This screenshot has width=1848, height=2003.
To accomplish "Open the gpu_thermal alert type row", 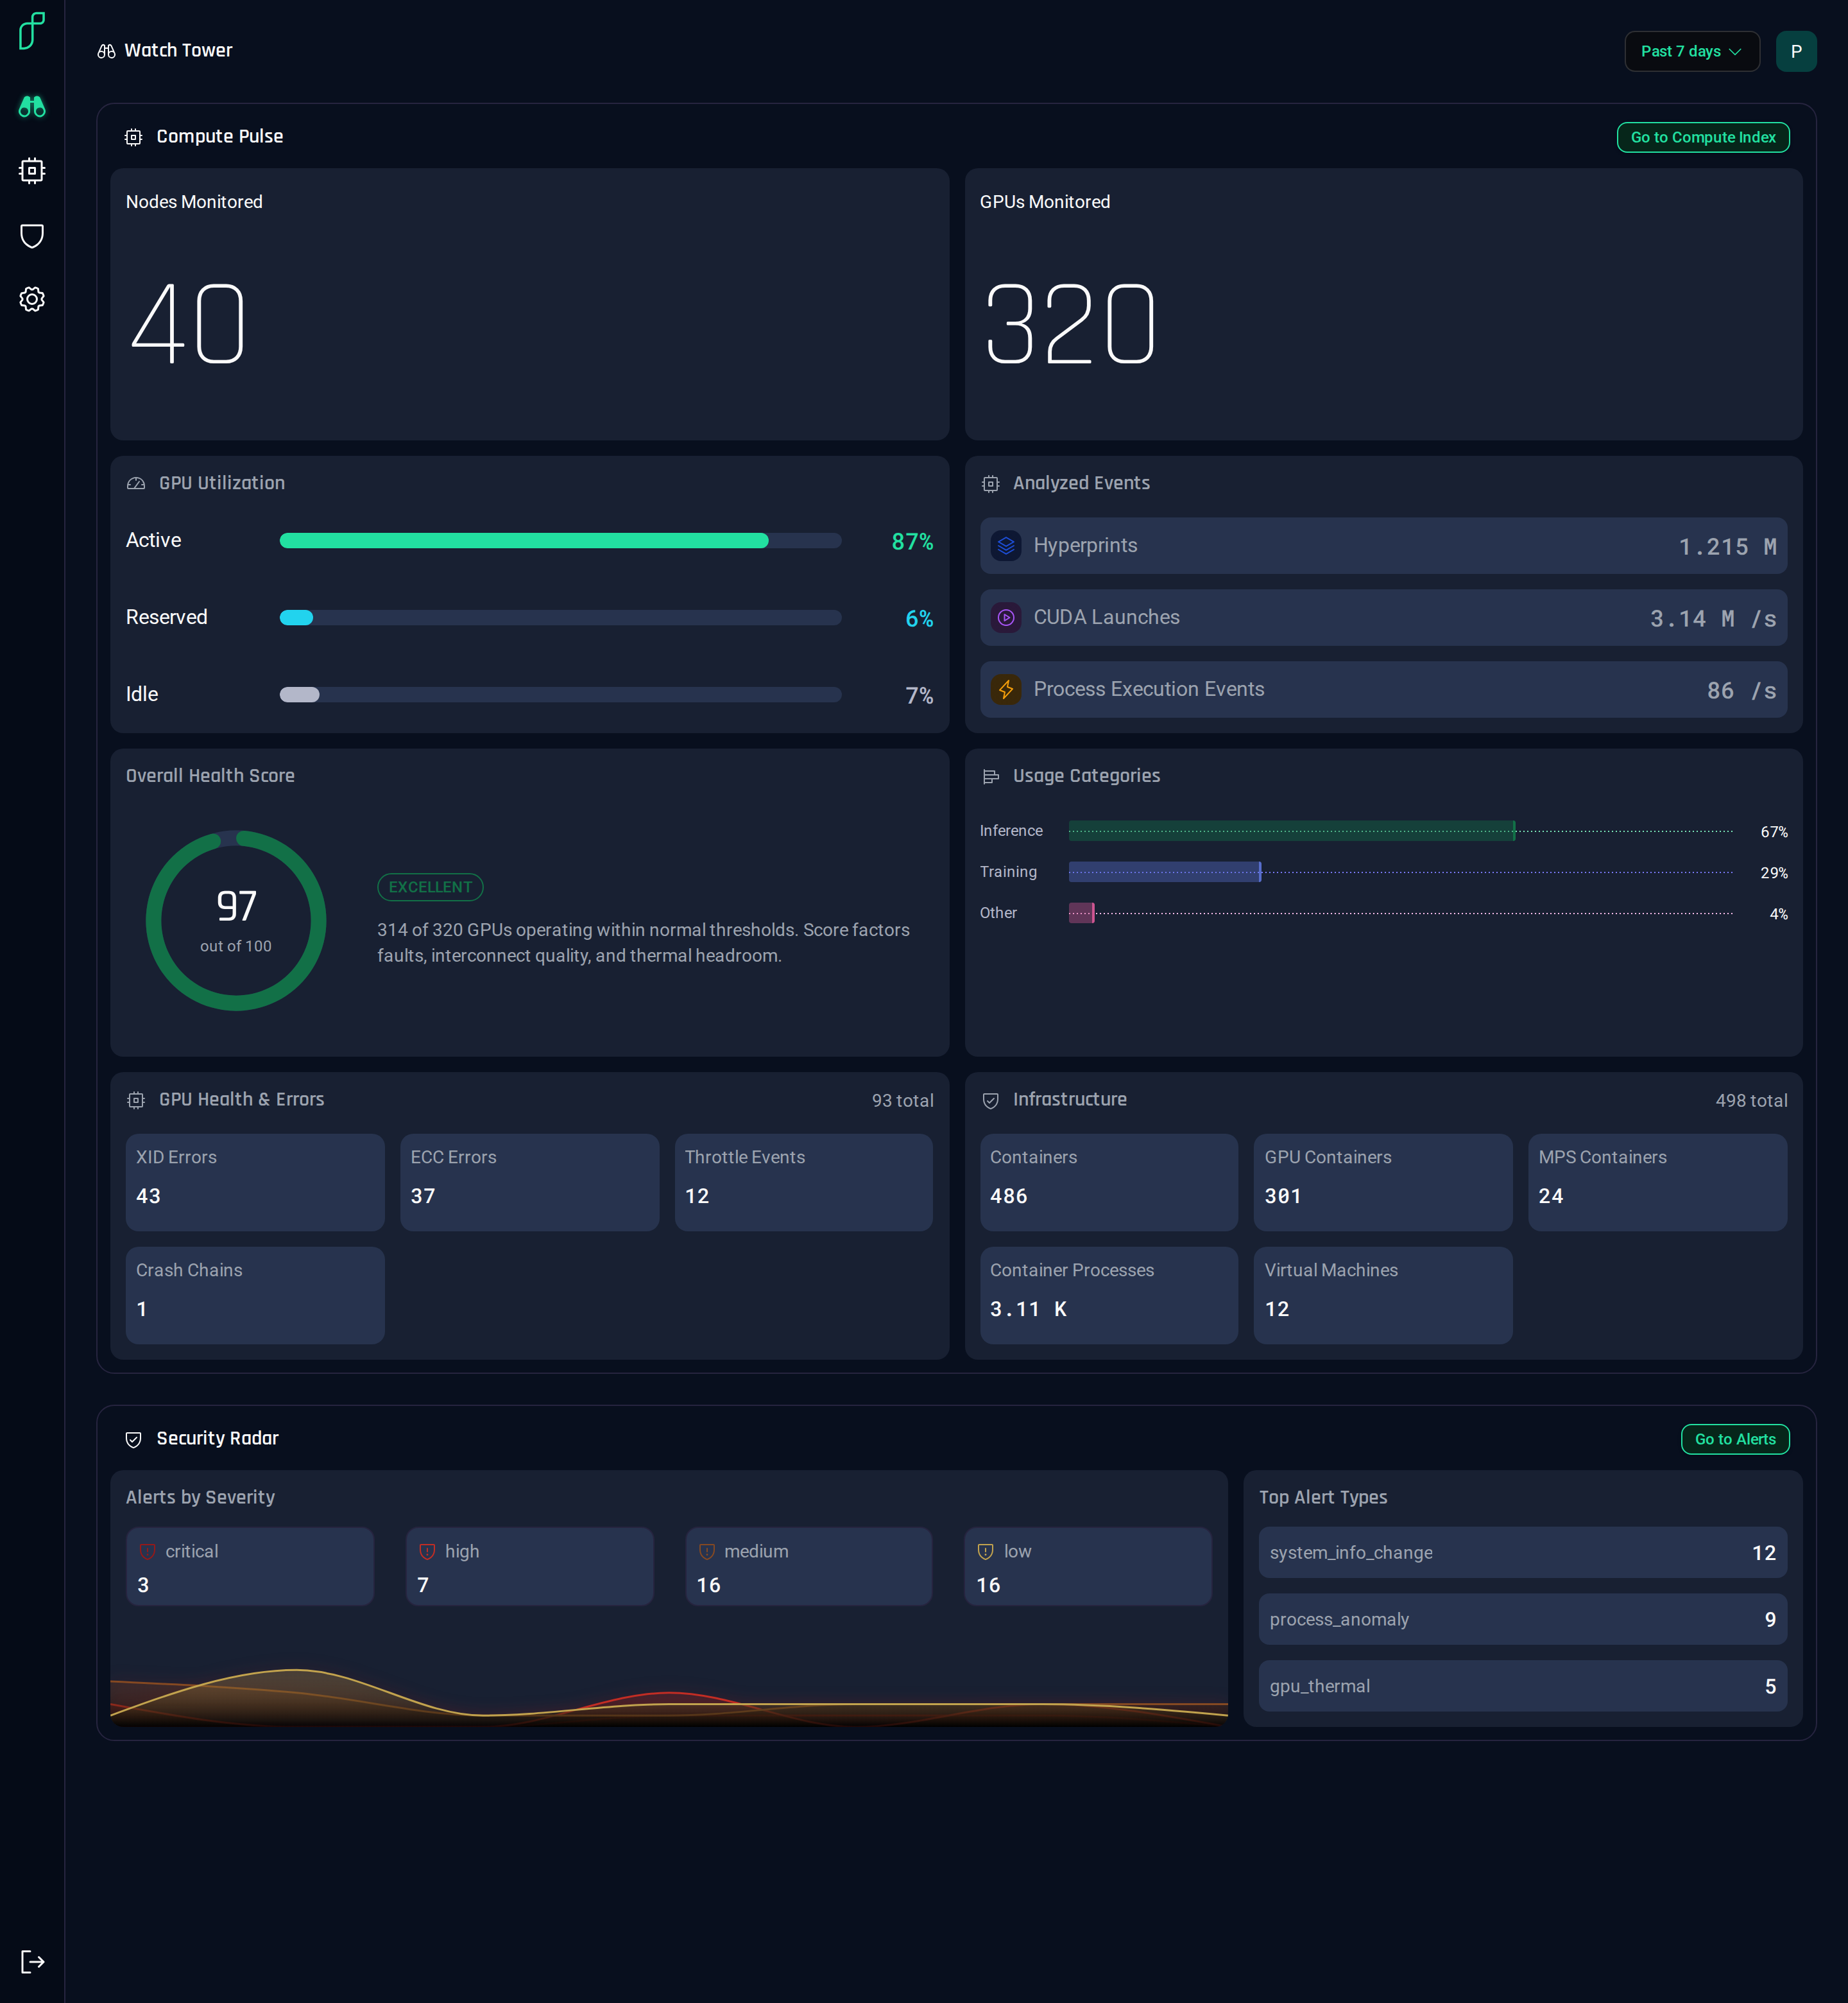I will coord(1522,1686).
